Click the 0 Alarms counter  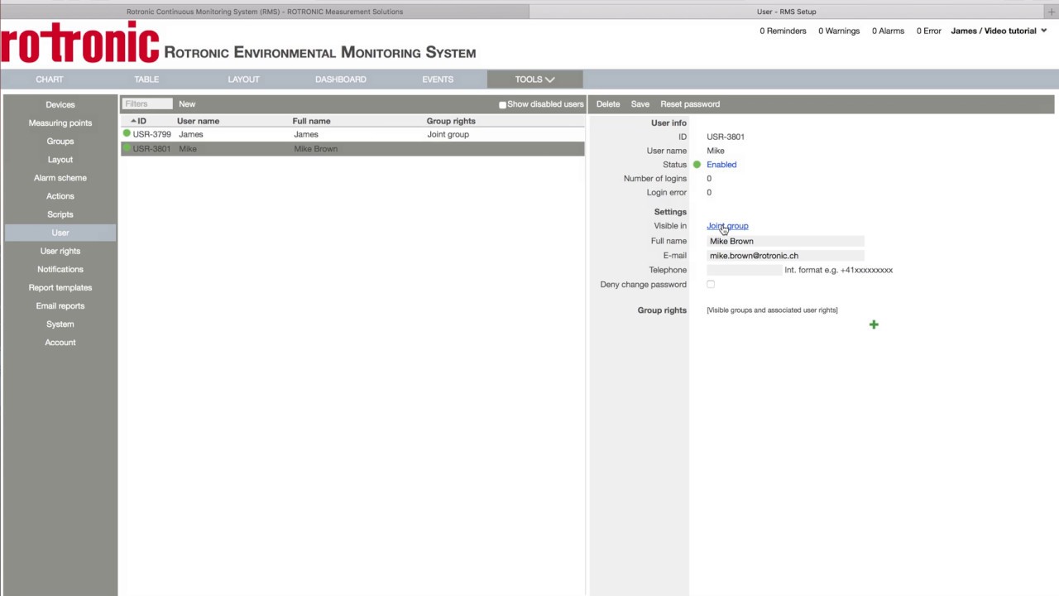tap(888, 31)
